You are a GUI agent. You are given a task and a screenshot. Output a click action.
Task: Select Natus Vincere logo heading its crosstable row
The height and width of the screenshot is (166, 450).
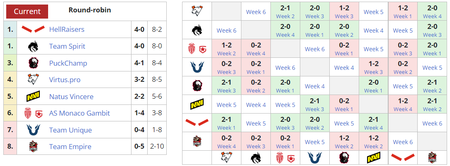(197, 104)
